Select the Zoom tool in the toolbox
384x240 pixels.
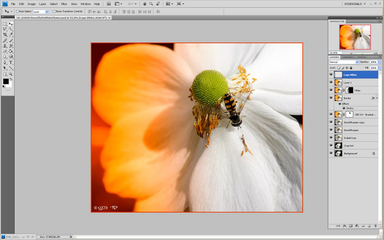[x=11, y=74]
